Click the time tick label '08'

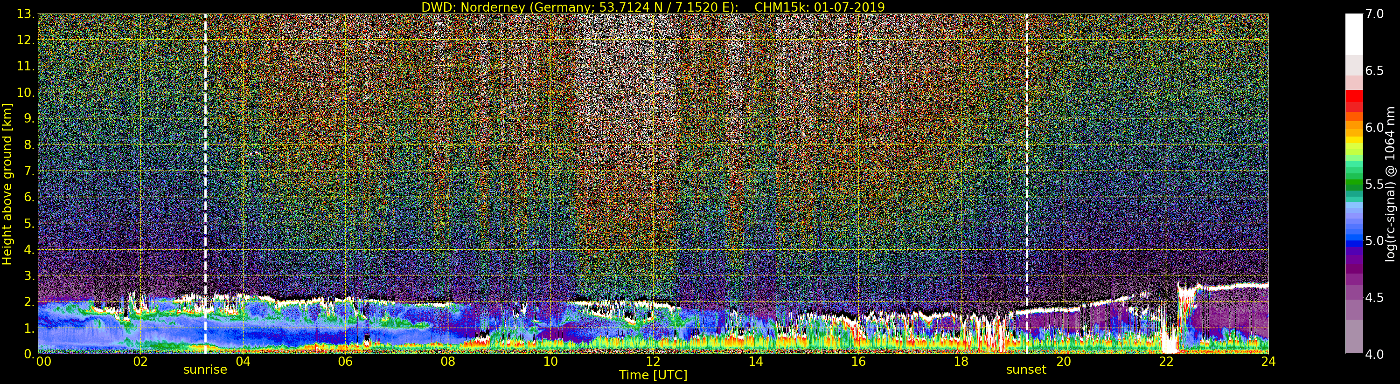click(x=448, y=362)
